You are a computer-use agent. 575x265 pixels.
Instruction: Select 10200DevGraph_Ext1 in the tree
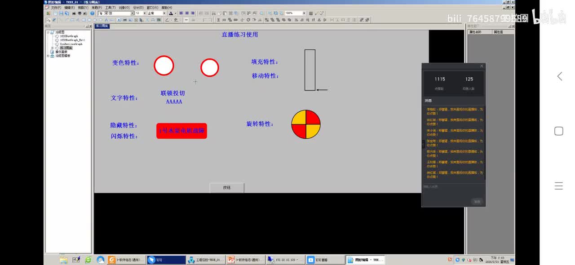[x=72, y=40]
